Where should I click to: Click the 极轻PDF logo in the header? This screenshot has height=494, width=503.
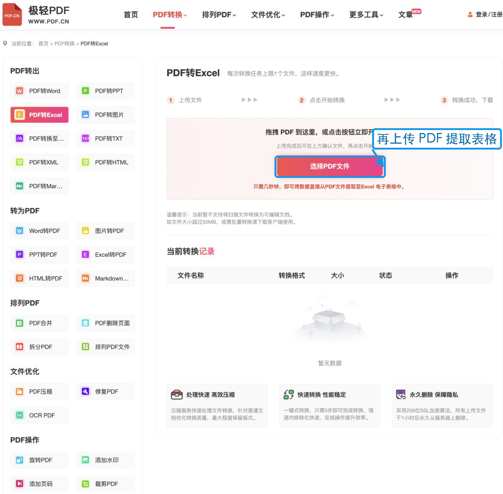click(x=36, y=15)
